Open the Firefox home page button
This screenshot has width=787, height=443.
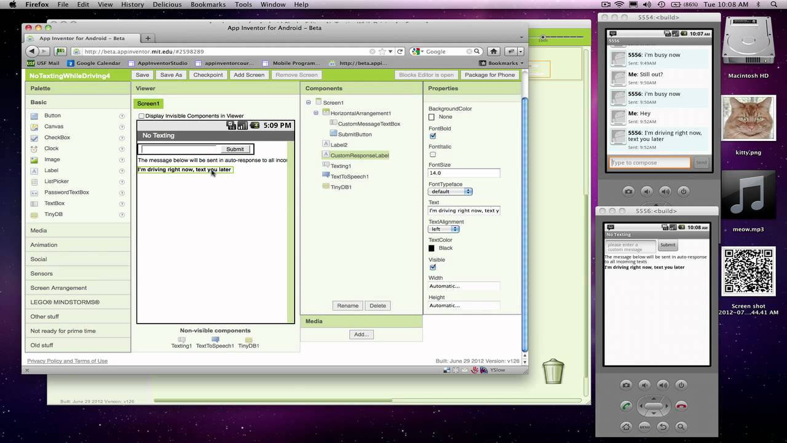[493, 52]
